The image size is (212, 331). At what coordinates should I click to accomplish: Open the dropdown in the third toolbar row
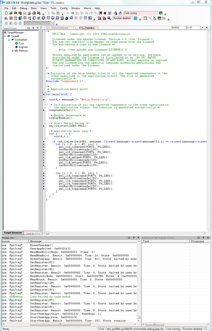click(x=53, y=23)
